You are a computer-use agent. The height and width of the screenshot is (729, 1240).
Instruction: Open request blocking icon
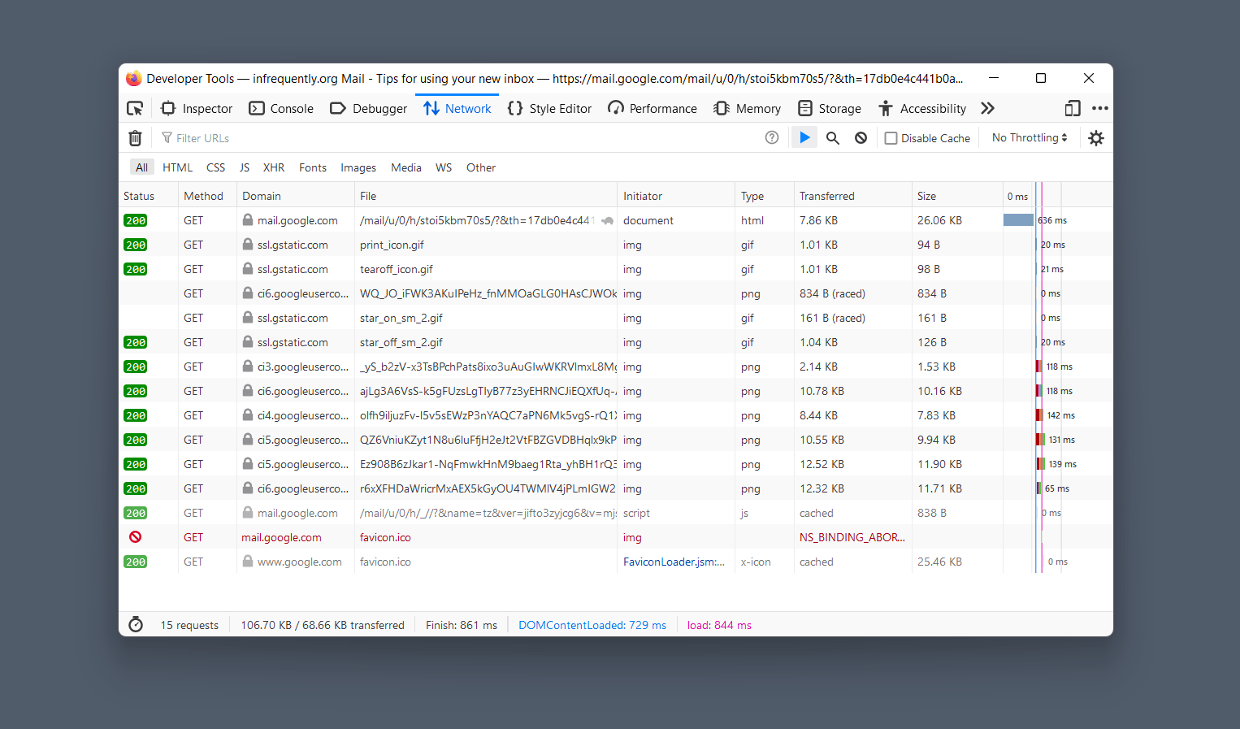tap(861, 138)
